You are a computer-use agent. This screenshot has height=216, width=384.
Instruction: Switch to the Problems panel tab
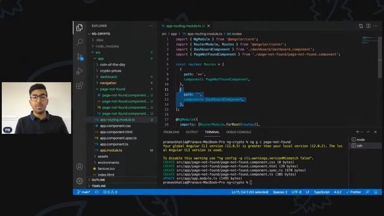(x=171, y=132)
